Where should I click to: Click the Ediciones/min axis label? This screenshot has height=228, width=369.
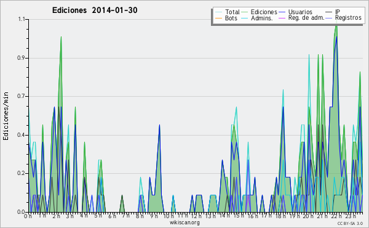tap(6, 116)
